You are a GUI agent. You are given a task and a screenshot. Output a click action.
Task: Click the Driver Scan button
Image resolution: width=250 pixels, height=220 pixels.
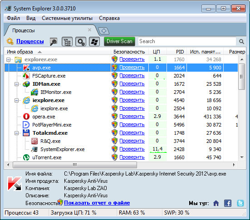tap(119, 41)
